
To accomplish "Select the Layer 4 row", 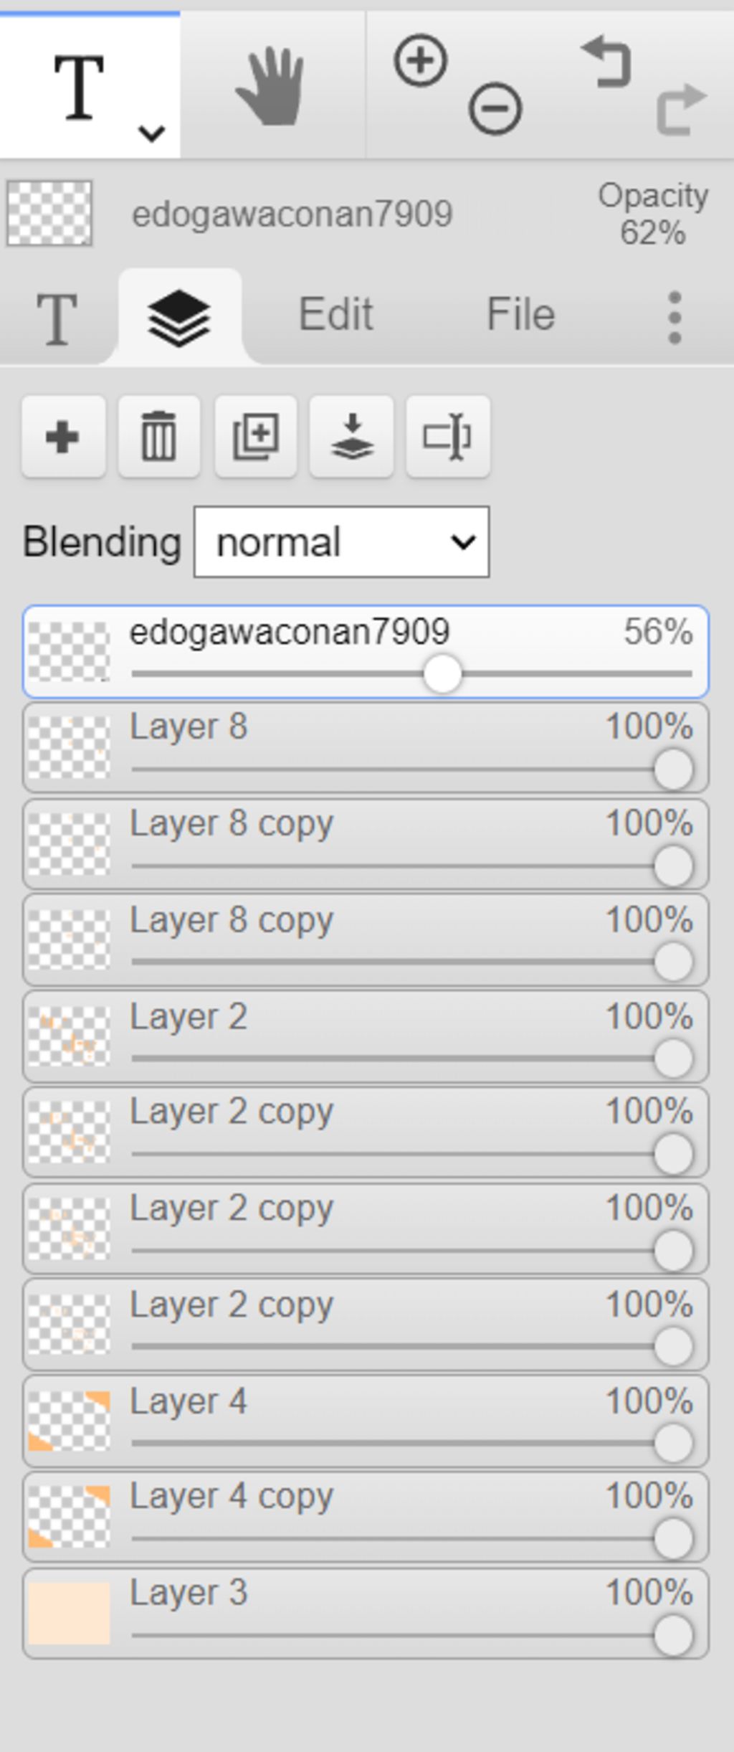I will 366,1421.
